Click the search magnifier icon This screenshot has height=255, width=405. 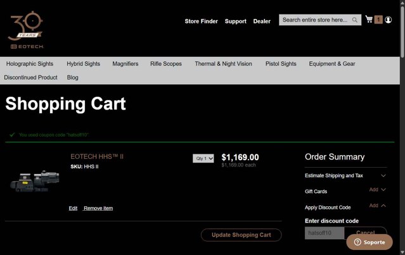pos(355,20)
